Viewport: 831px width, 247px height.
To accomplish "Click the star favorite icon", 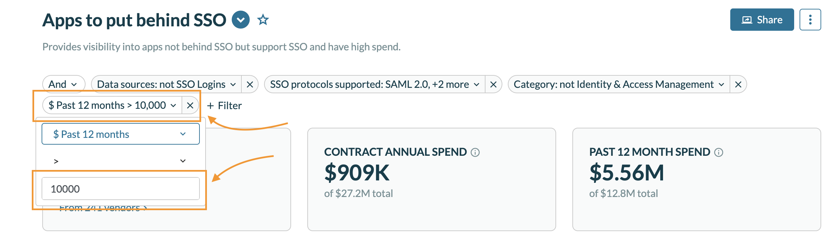I will coord(263,20).
